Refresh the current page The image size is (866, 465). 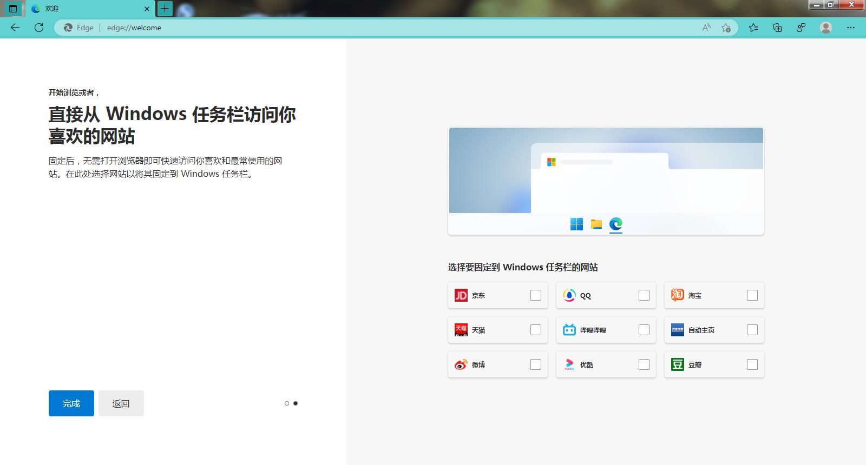[x=39, y=28]
